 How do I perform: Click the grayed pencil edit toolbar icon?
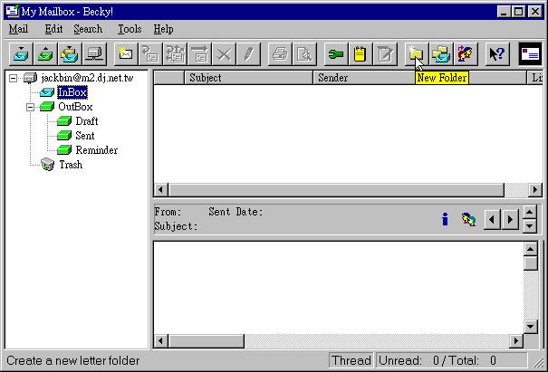(x=248, y=54)
